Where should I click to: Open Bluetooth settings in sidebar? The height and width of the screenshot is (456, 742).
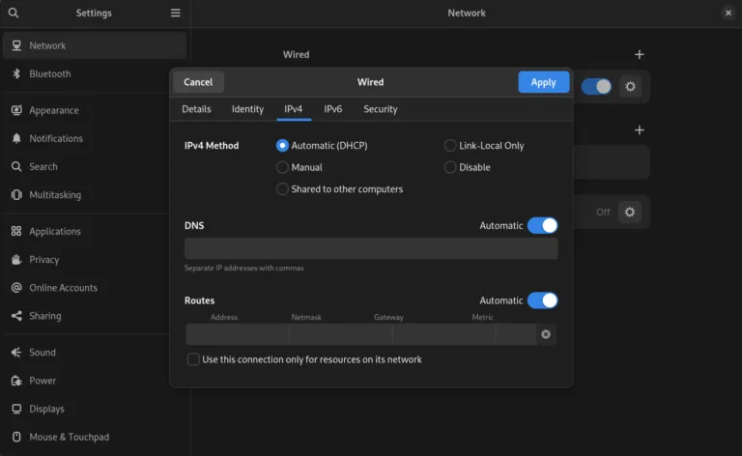point(95,73)
